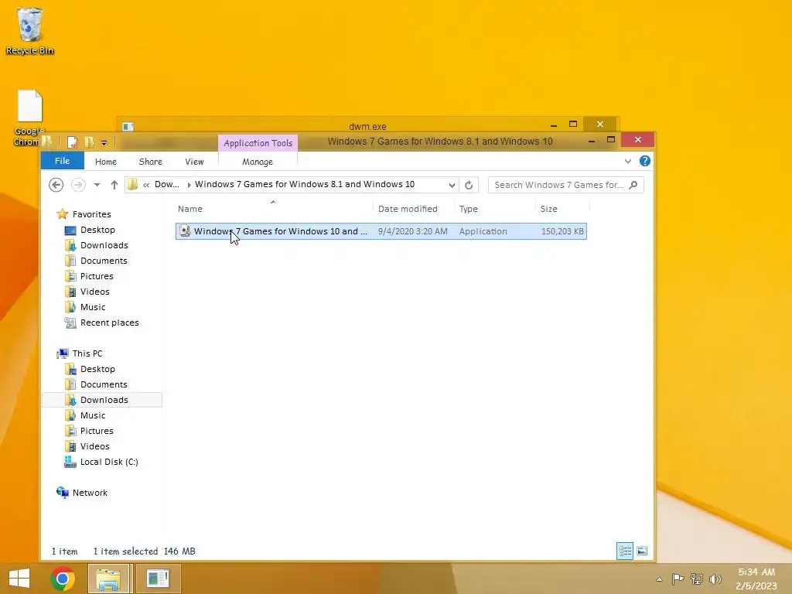Open Desktop under Favorites
The width and height of the screenshot is (792, 594).
pos(97,230)
